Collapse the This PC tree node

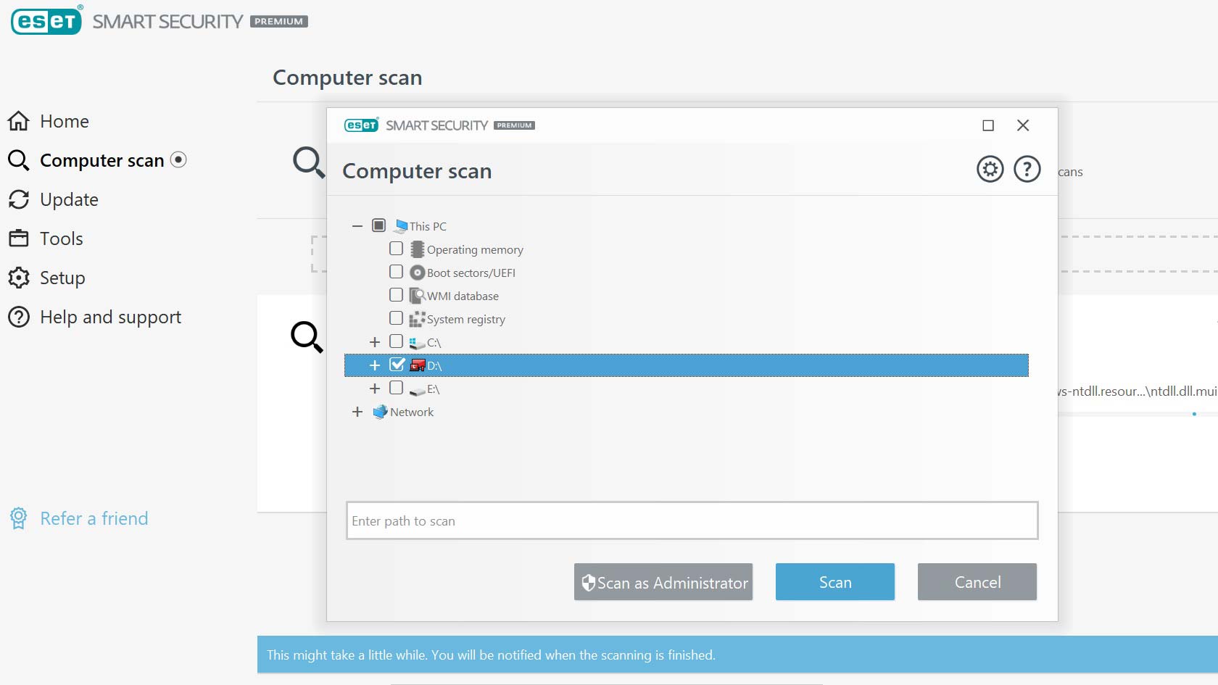tap(357, 226)
